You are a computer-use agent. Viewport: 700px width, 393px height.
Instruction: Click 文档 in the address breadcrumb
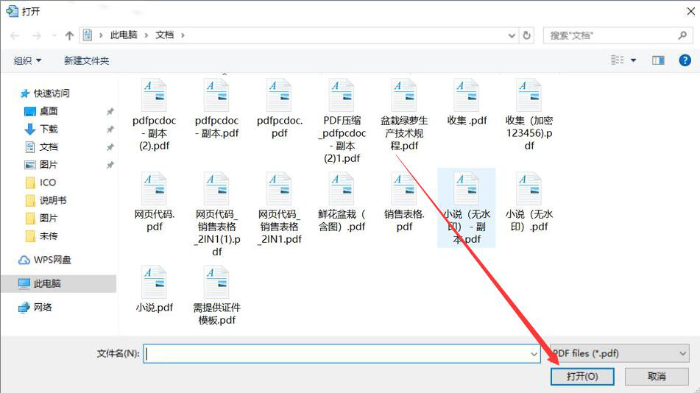164,35
